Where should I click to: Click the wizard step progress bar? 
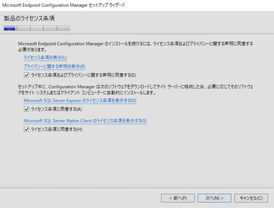click(37, 28)
